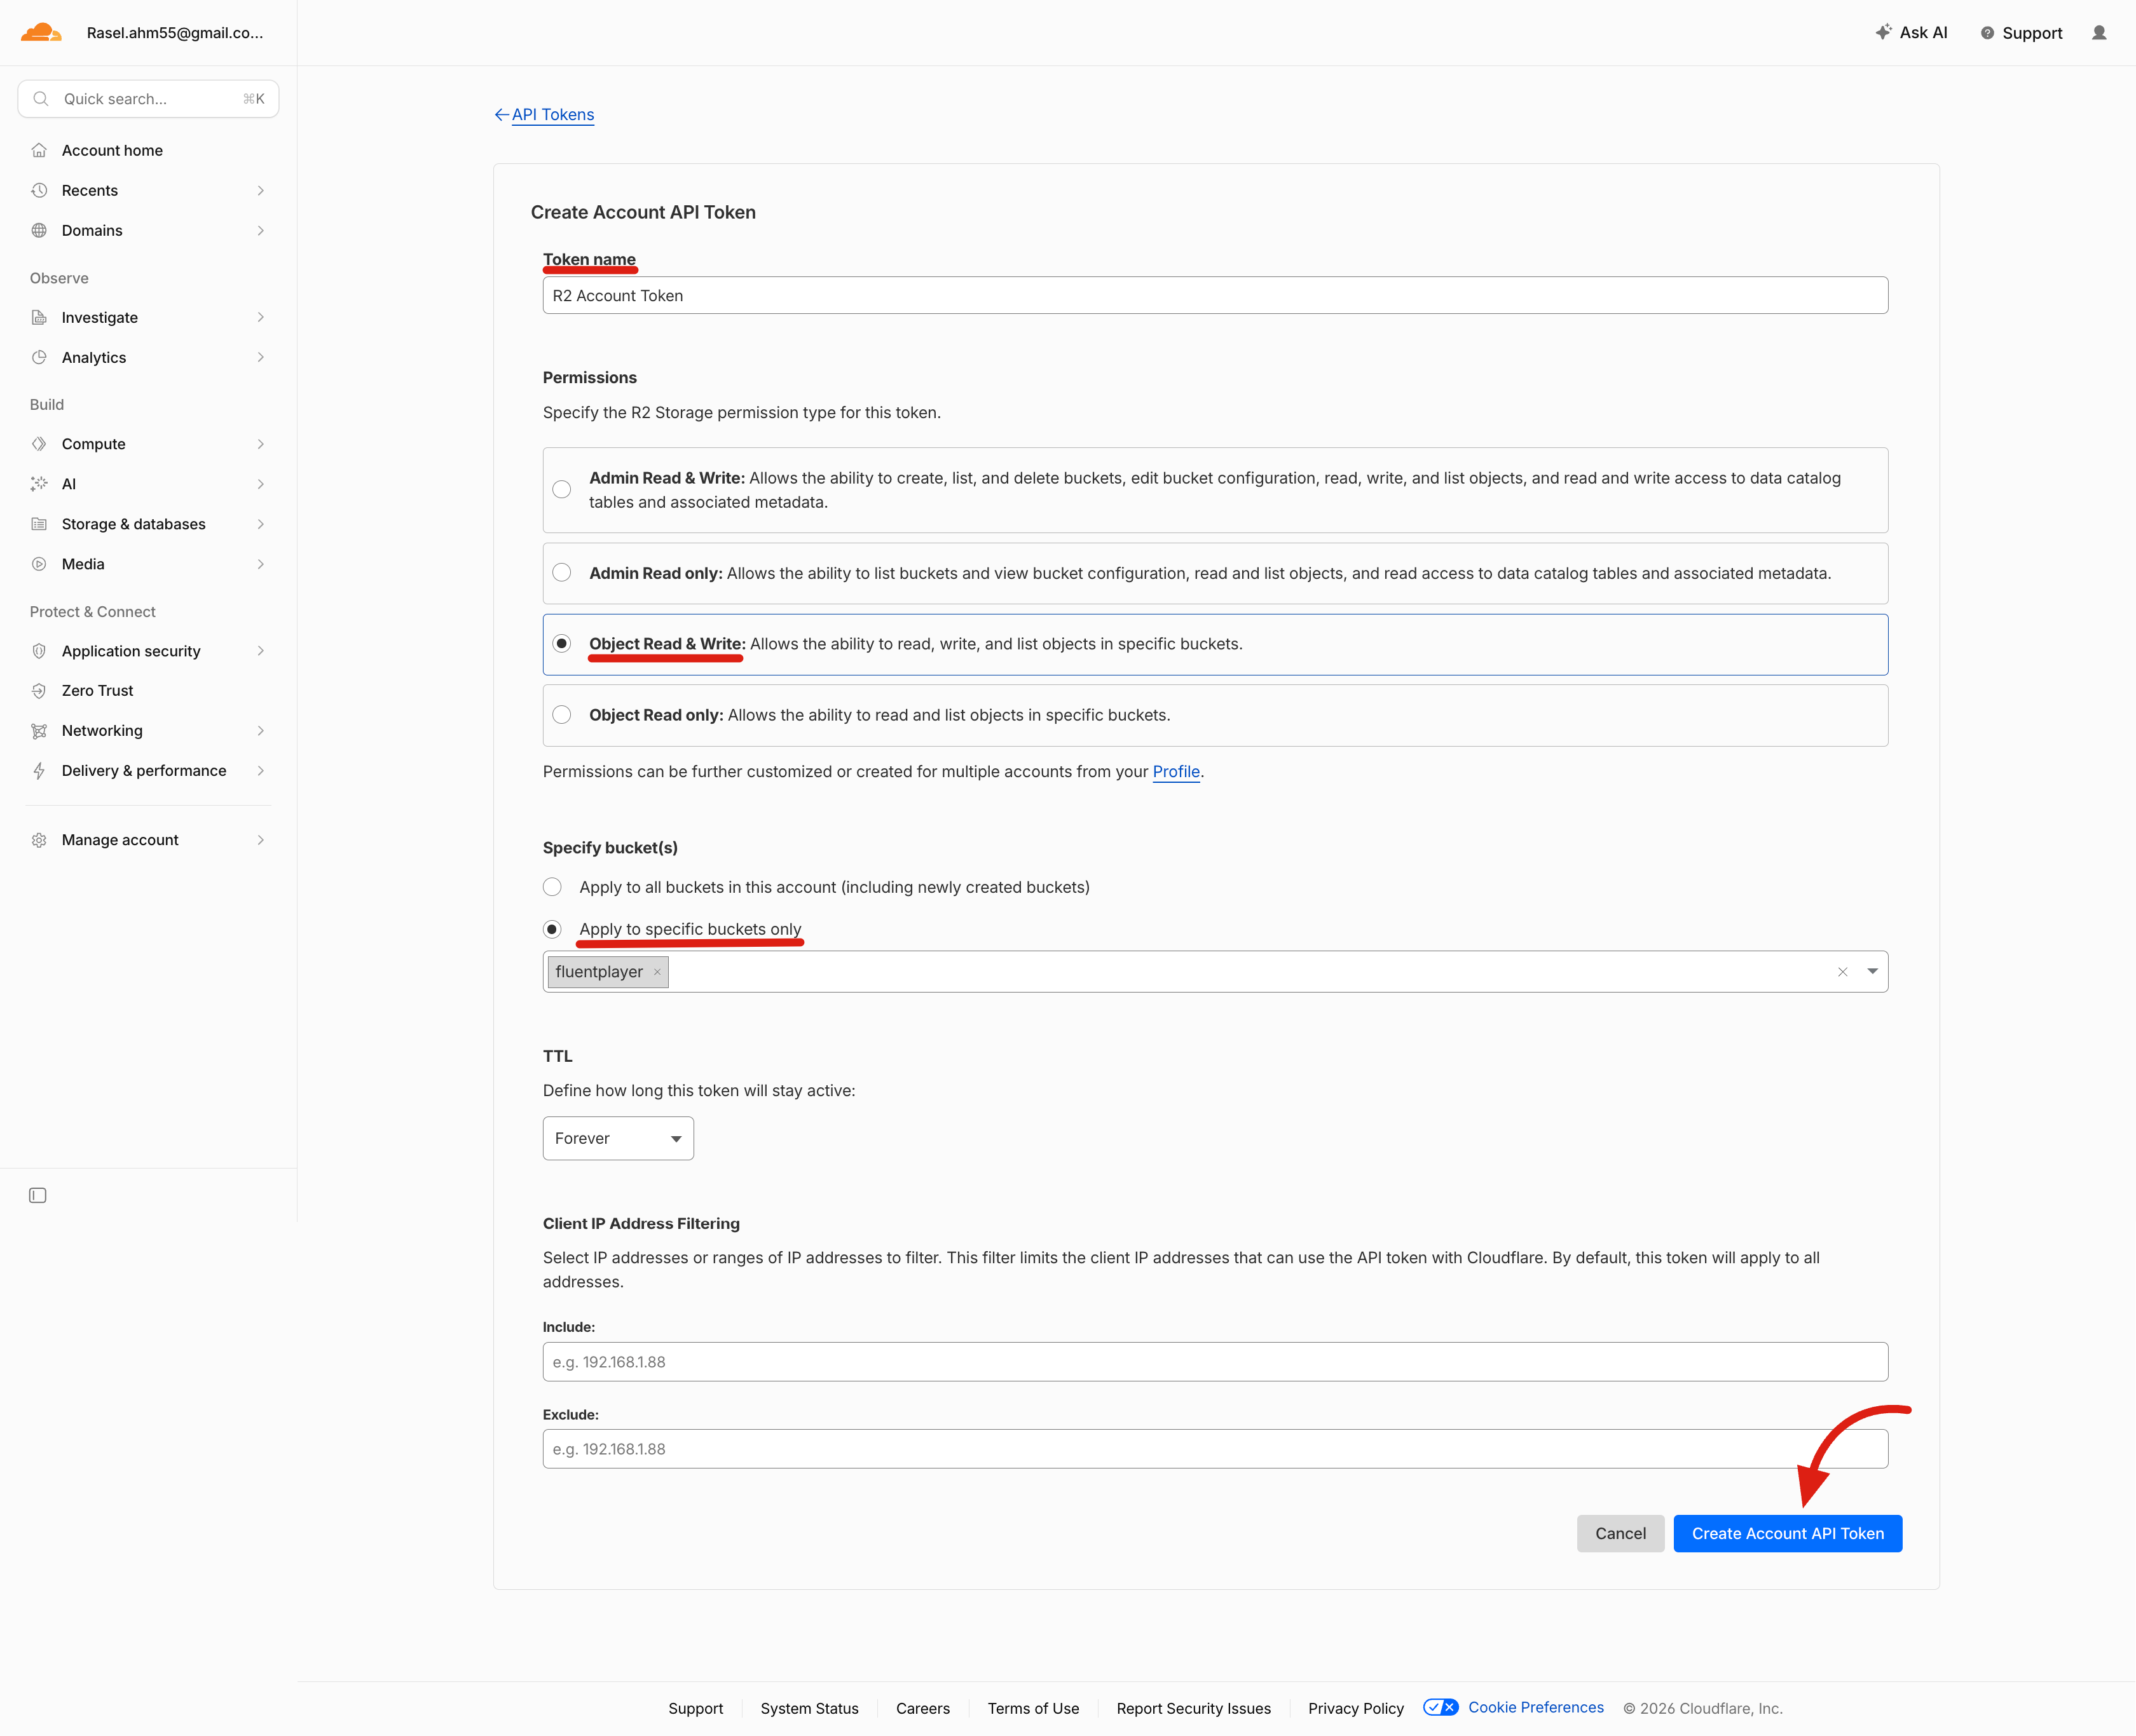Click the AI sparkle icon in sidebar
This screenshot has width=2136, height=1736.
point(39,484)
